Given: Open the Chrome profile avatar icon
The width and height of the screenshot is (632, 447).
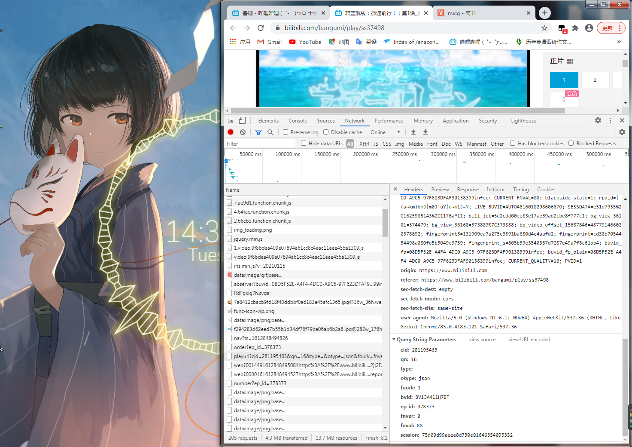Looking at the screenshot, I should (x=589, y=28).
